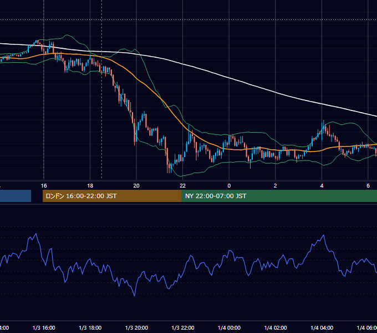Click the 1/4 00:00 date label
The image size is (377, 333).
(229, 327)
